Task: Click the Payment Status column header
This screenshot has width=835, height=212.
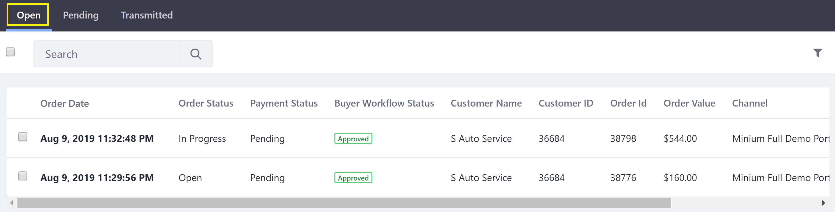Action: [x=284, y=103]
